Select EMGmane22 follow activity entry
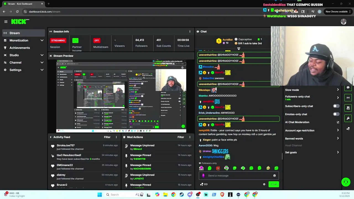The image size is (354, 199). tap(84, 167)
